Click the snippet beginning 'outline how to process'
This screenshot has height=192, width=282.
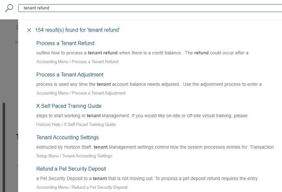click(142, 53)
